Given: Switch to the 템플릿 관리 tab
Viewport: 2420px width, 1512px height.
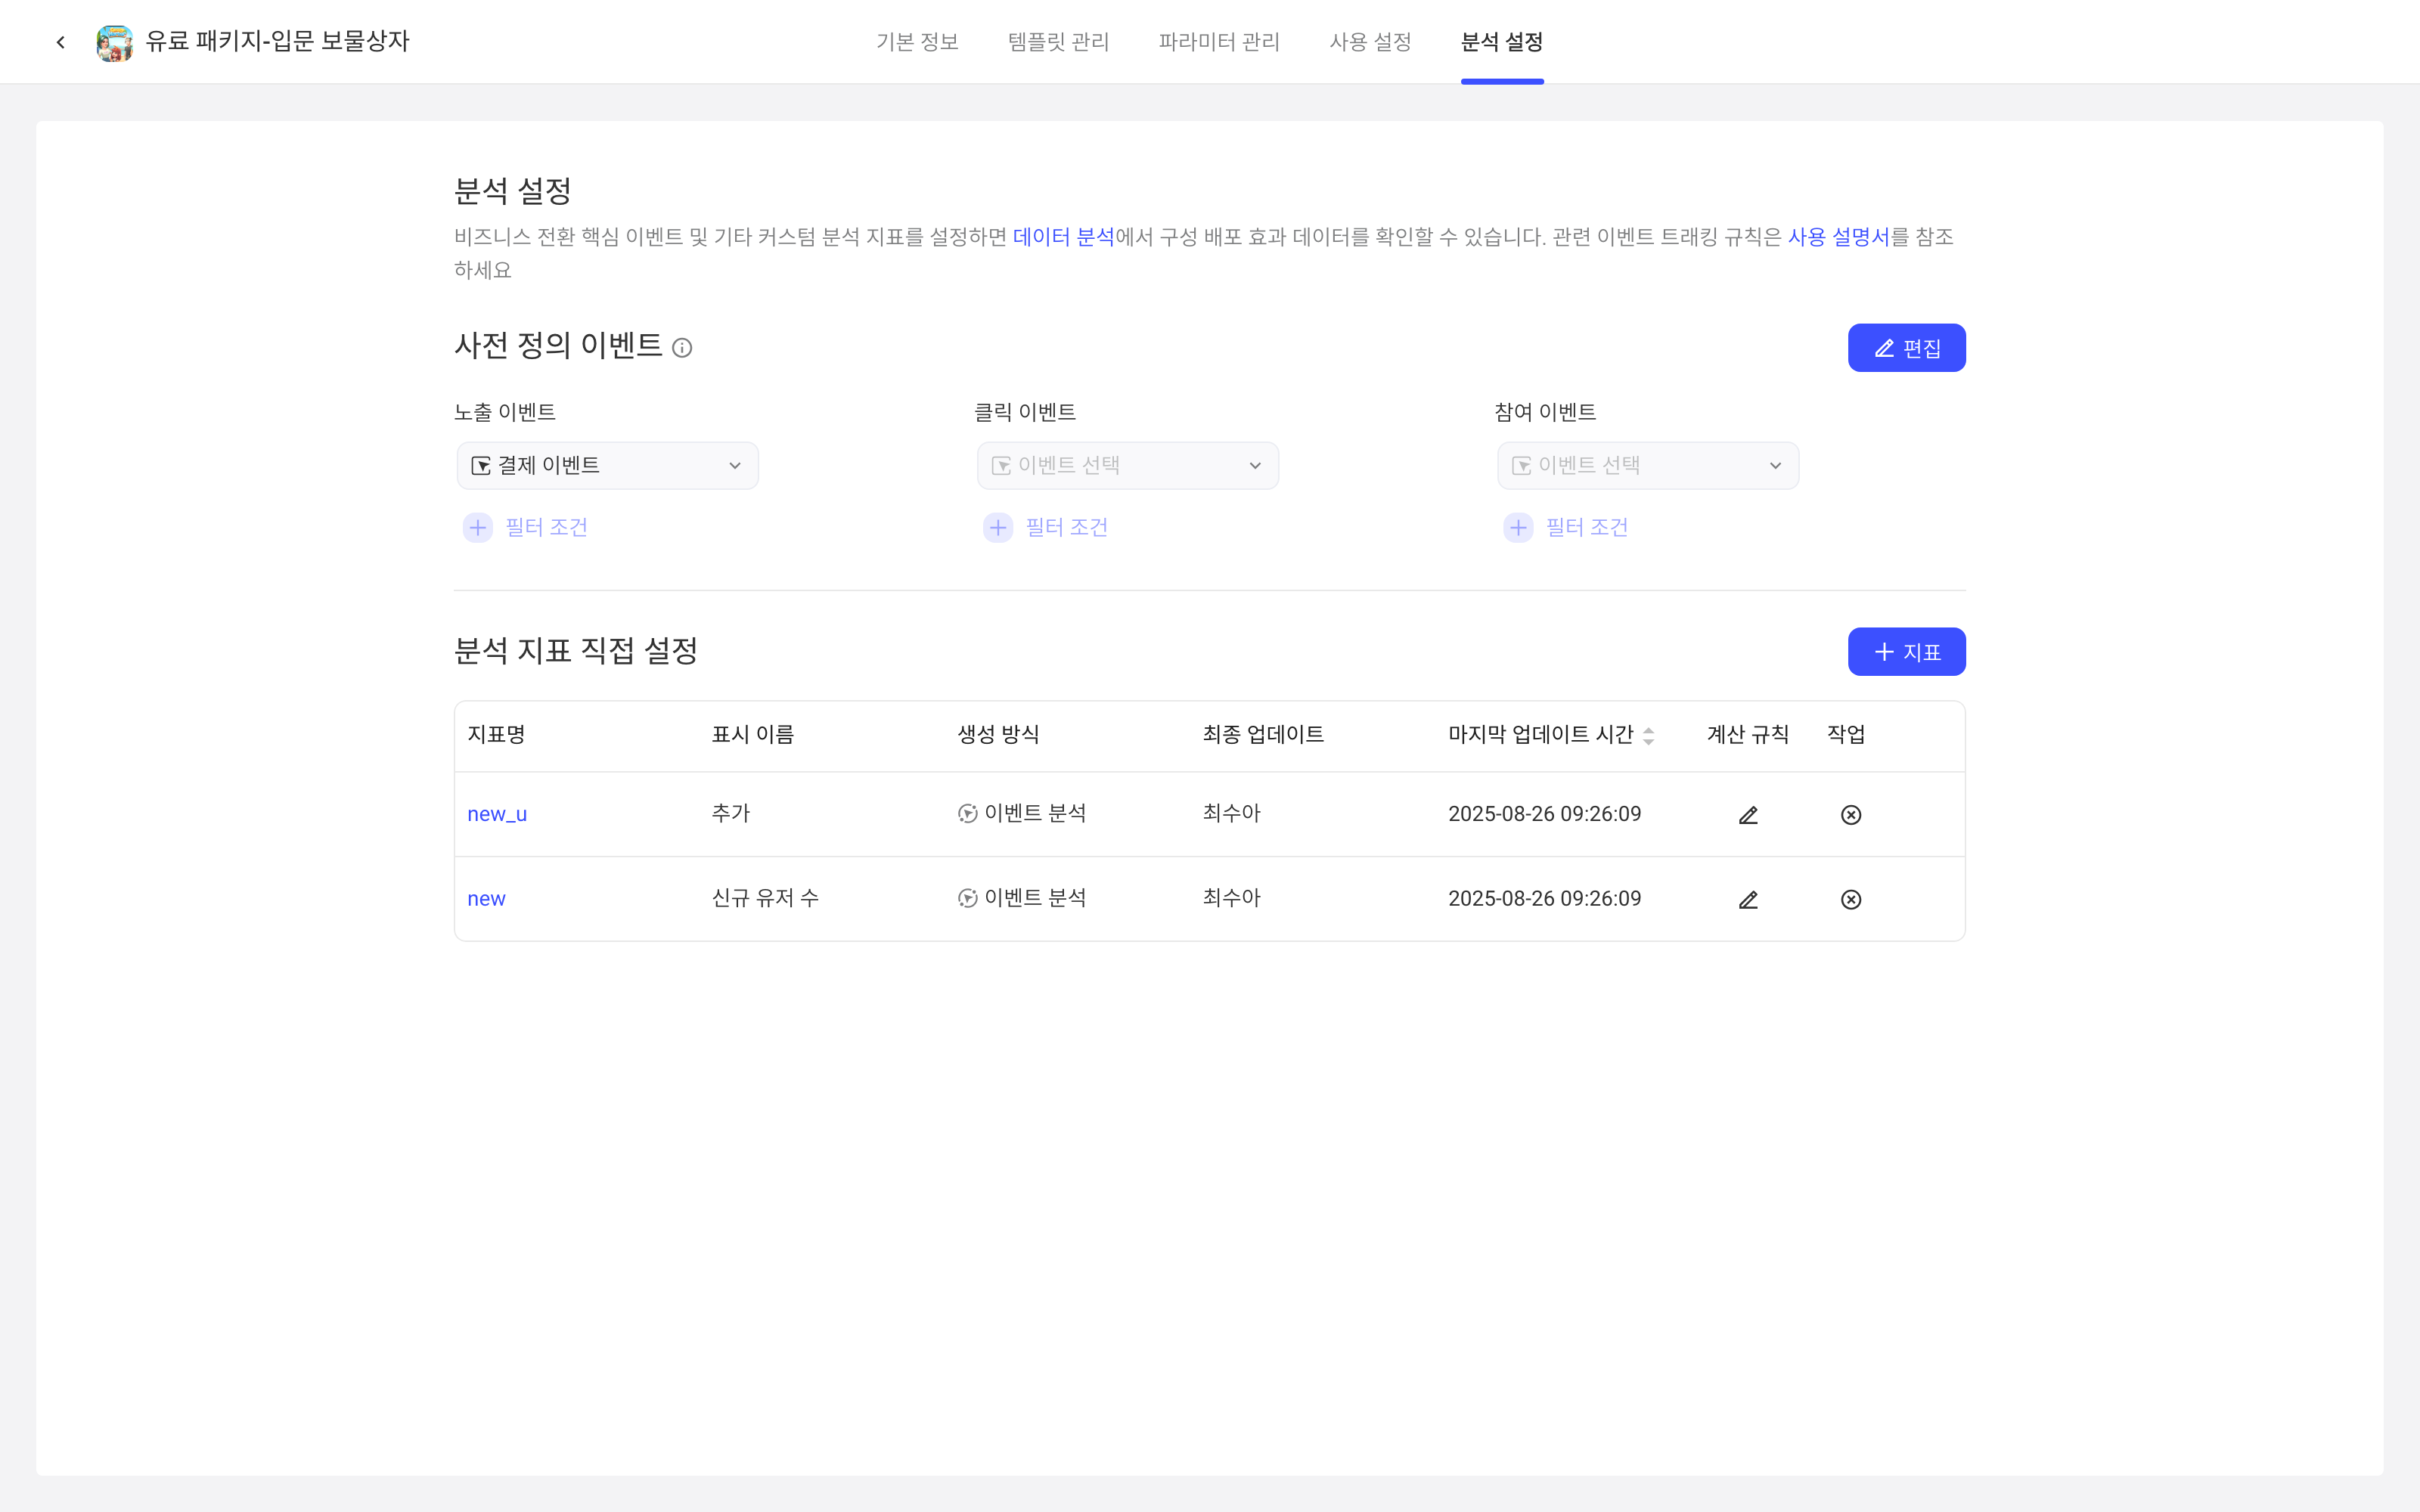Looking at the screenshot, I should 1059,42.
